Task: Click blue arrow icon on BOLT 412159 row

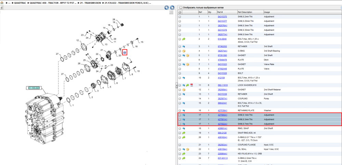Action: tap(184, 78)
